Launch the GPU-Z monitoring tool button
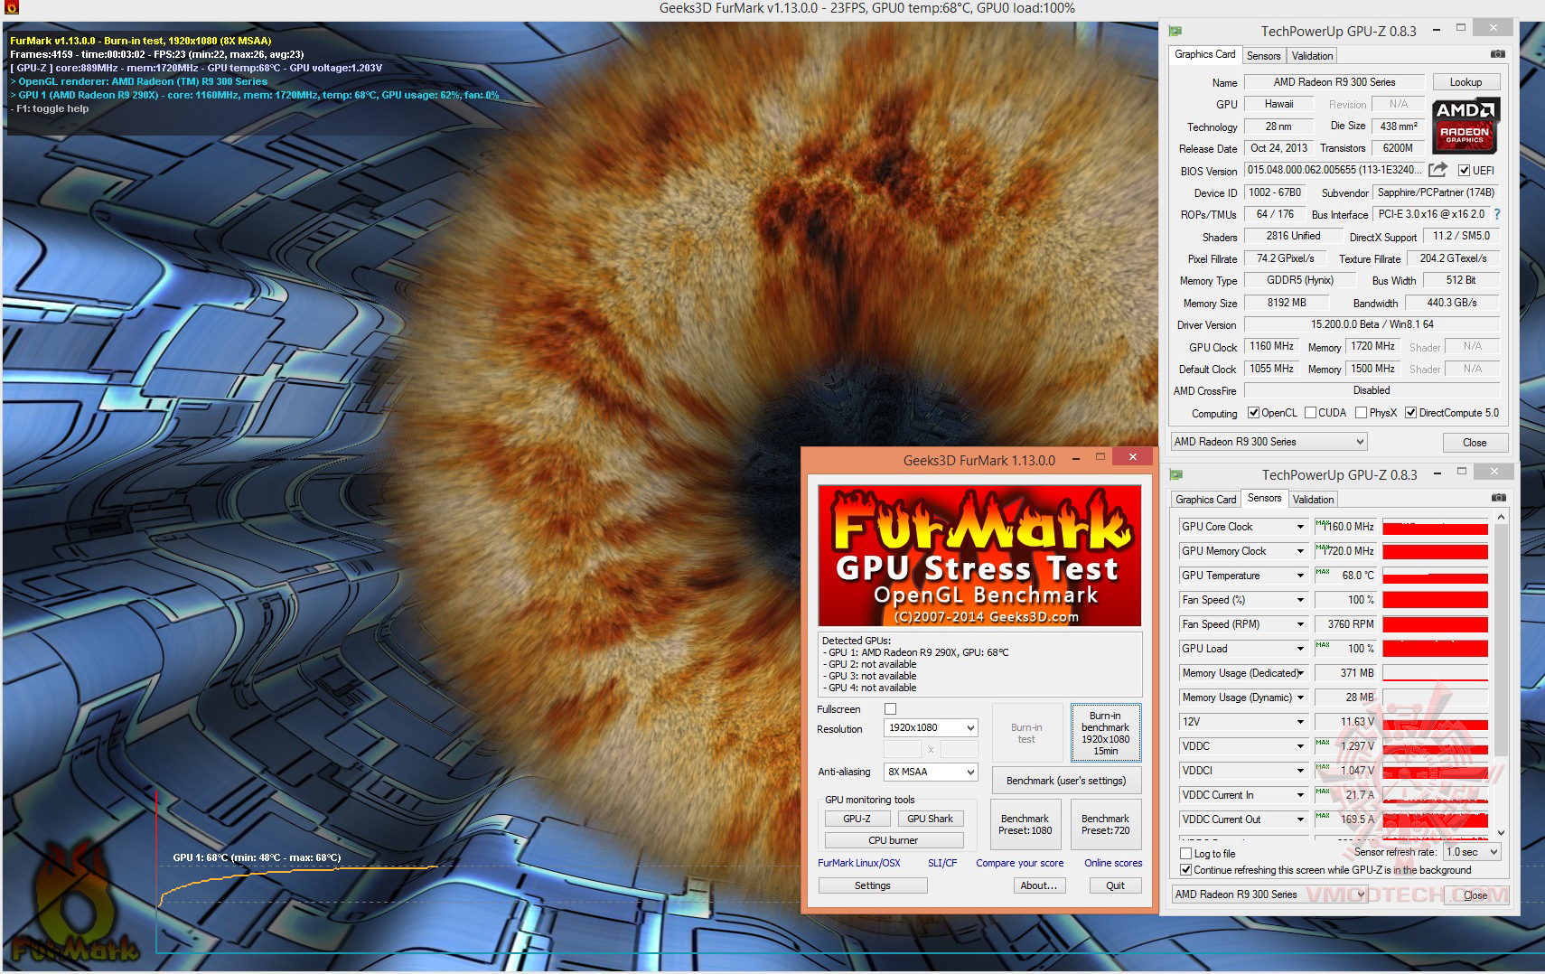Viewport: 1545px width, 974px height. coord(857,819)
